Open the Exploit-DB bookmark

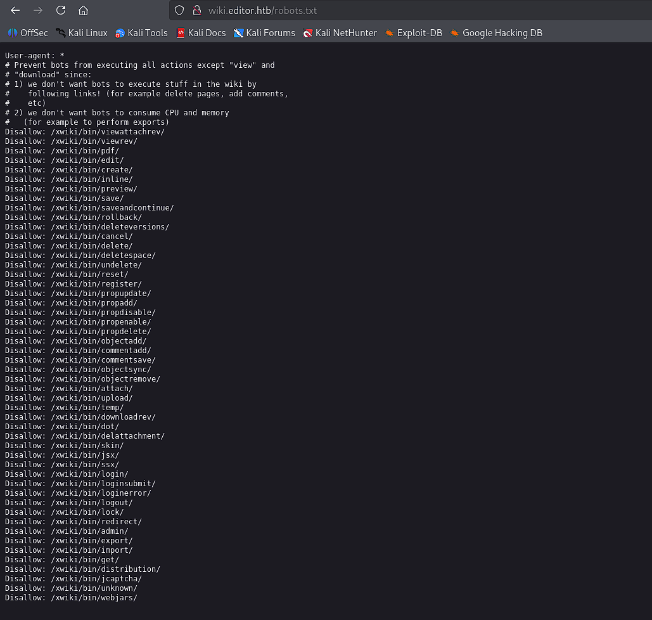click(413, 33)
